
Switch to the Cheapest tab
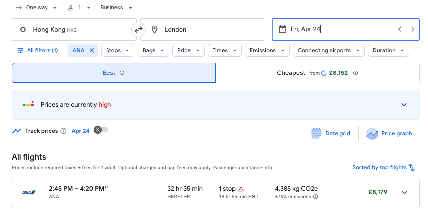(317, 73)
